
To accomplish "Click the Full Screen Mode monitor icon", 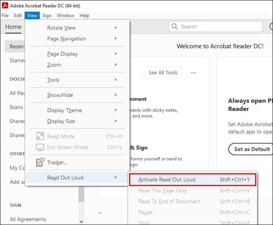I will click(40, 147).
